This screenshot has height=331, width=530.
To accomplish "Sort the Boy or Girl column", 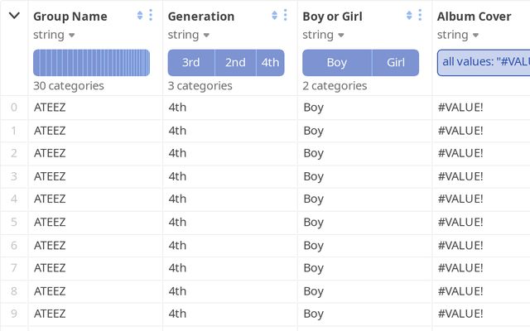I will (409, 16).
